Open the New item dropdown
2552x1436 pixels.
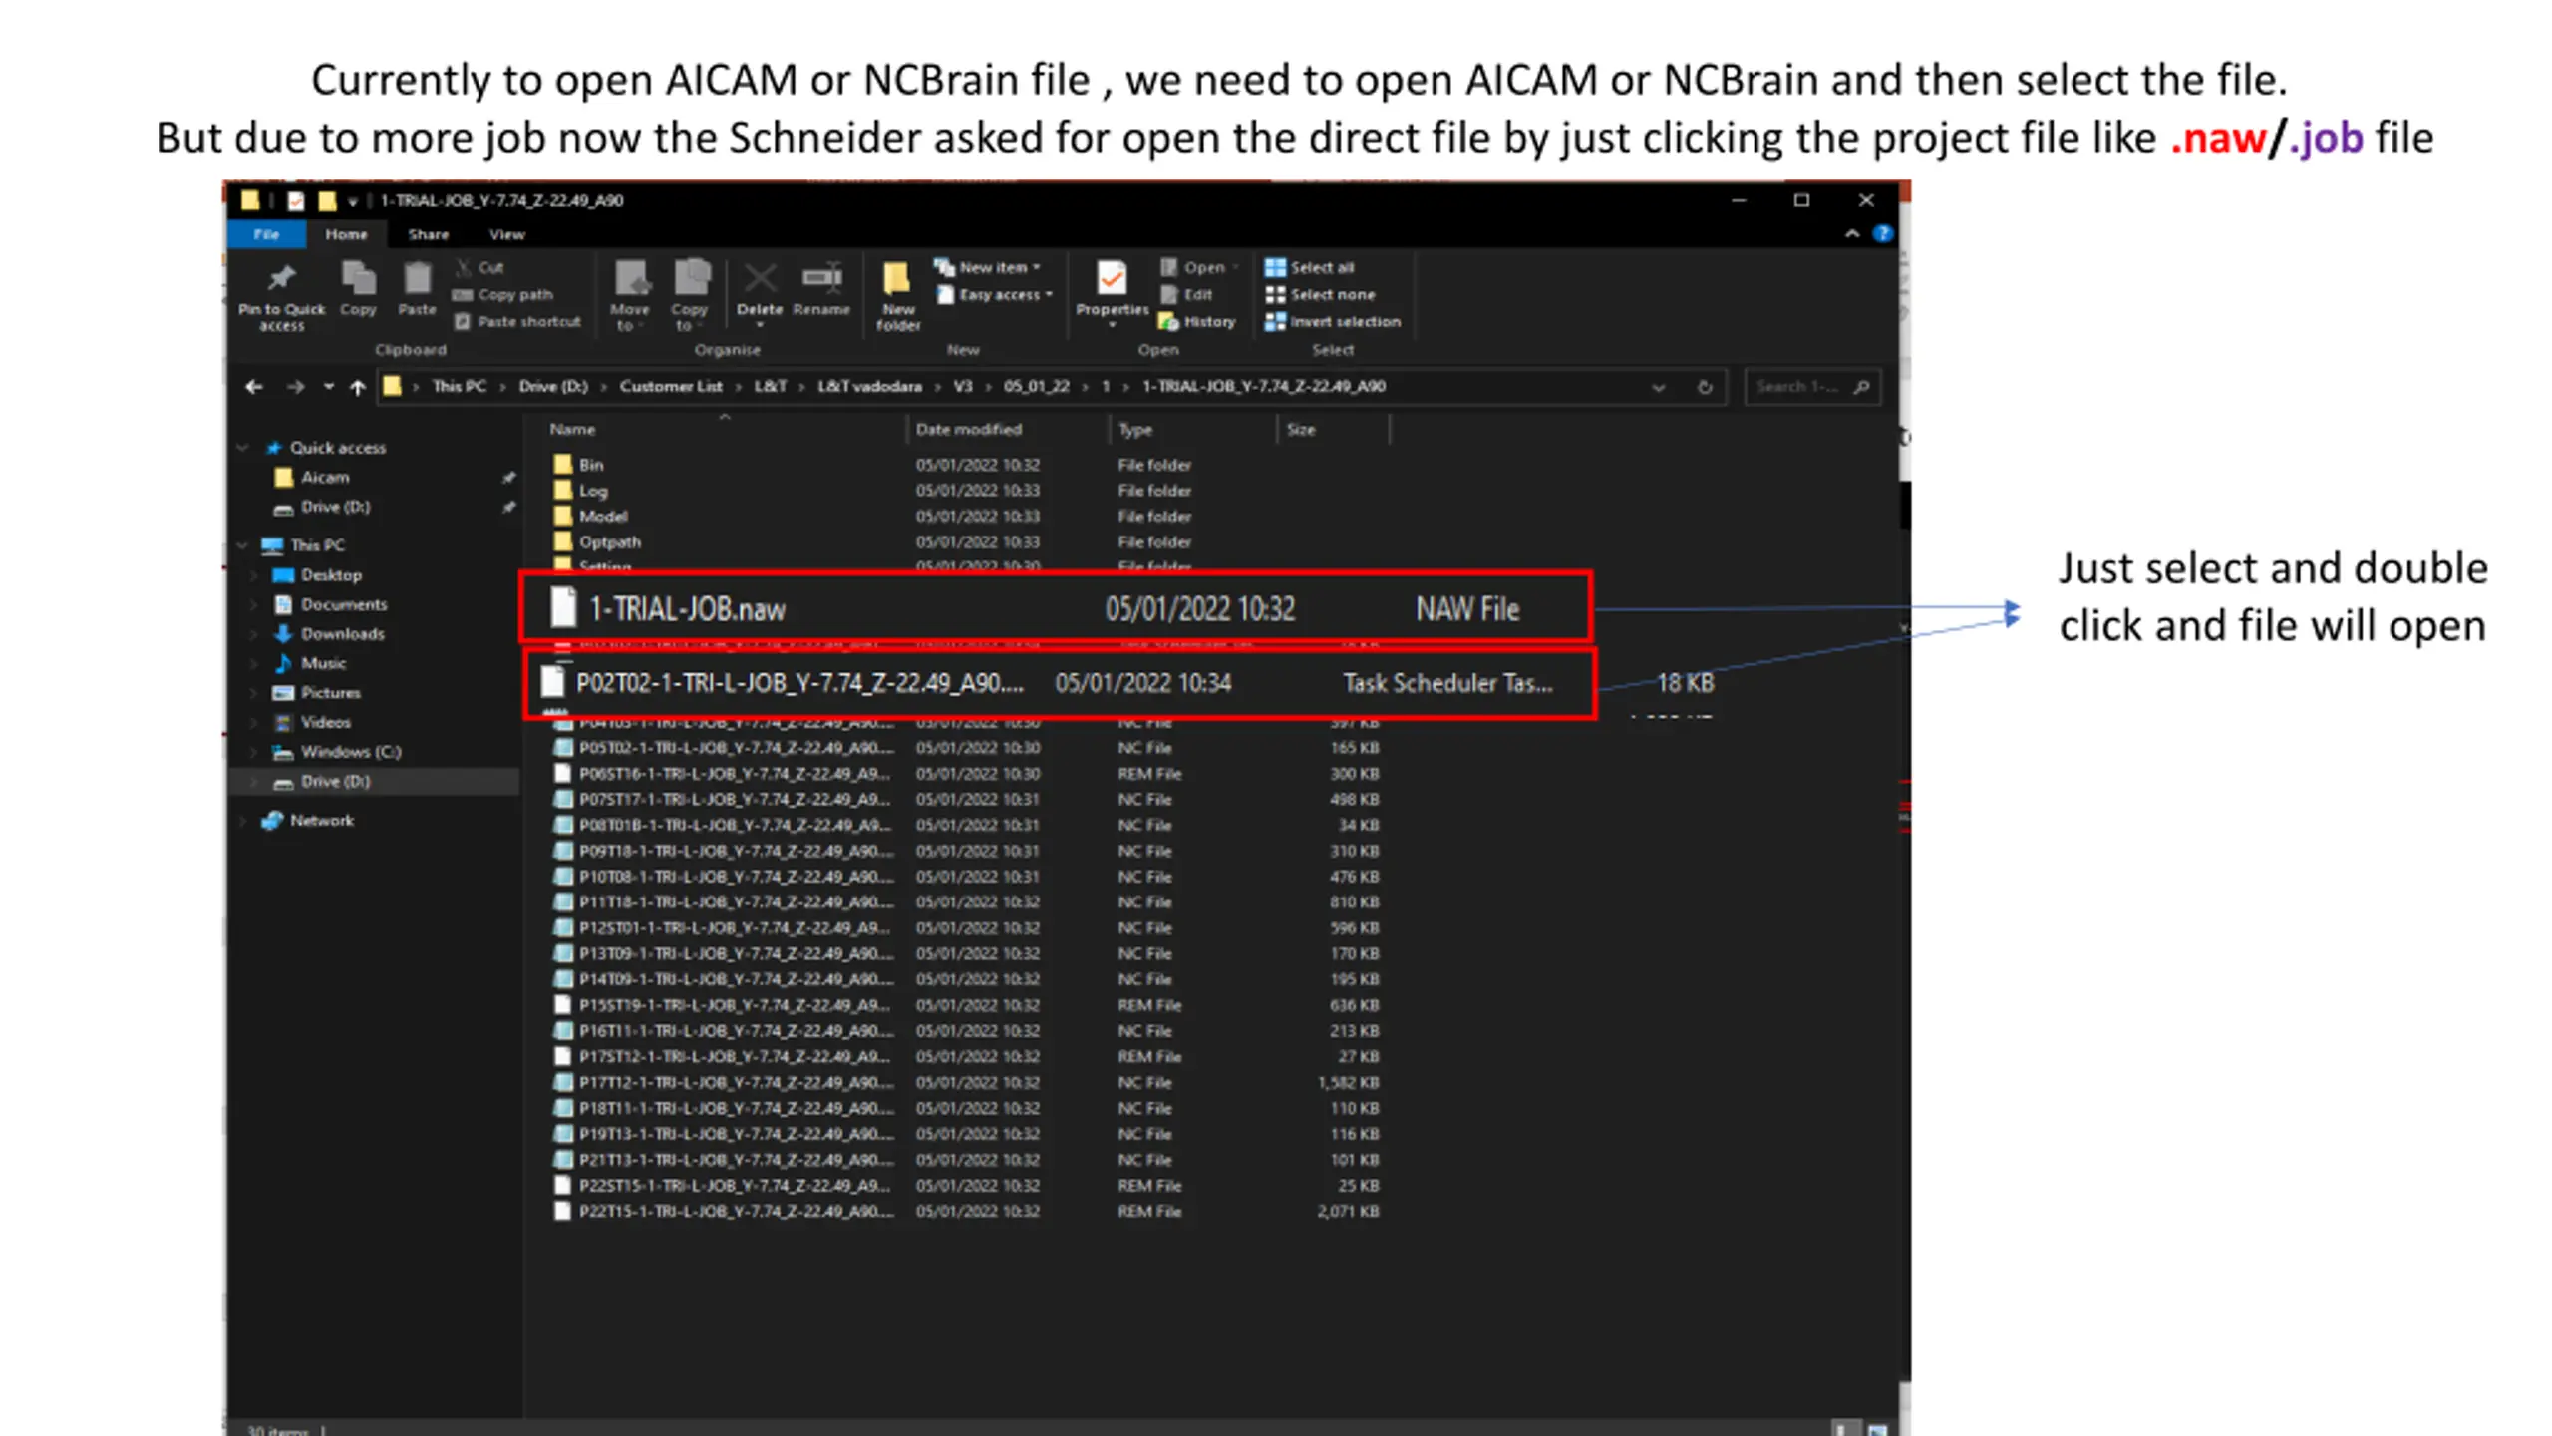pos(988,267)
